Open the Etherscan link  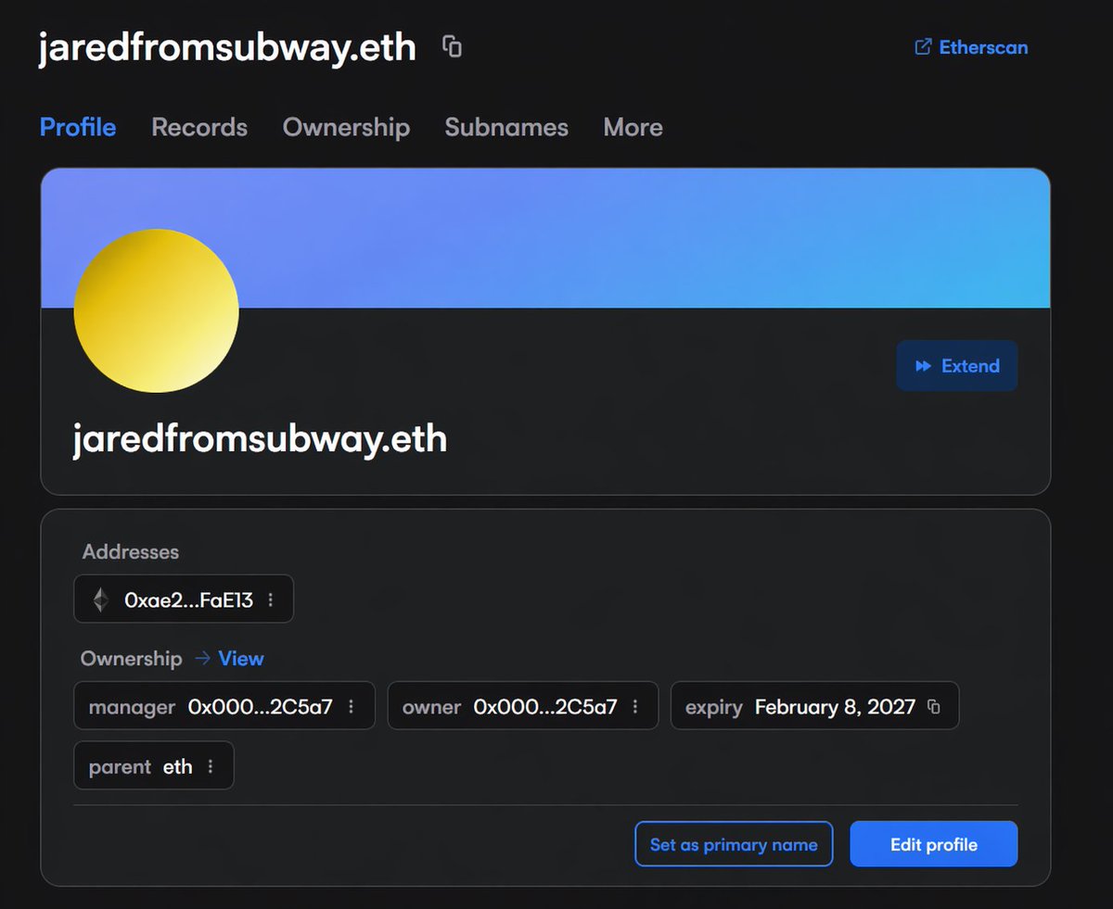[971, 47]
